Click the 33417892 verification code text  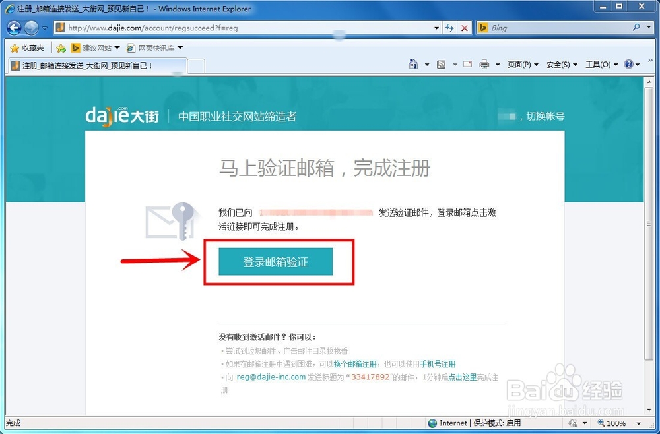click(x=370, y=377)
